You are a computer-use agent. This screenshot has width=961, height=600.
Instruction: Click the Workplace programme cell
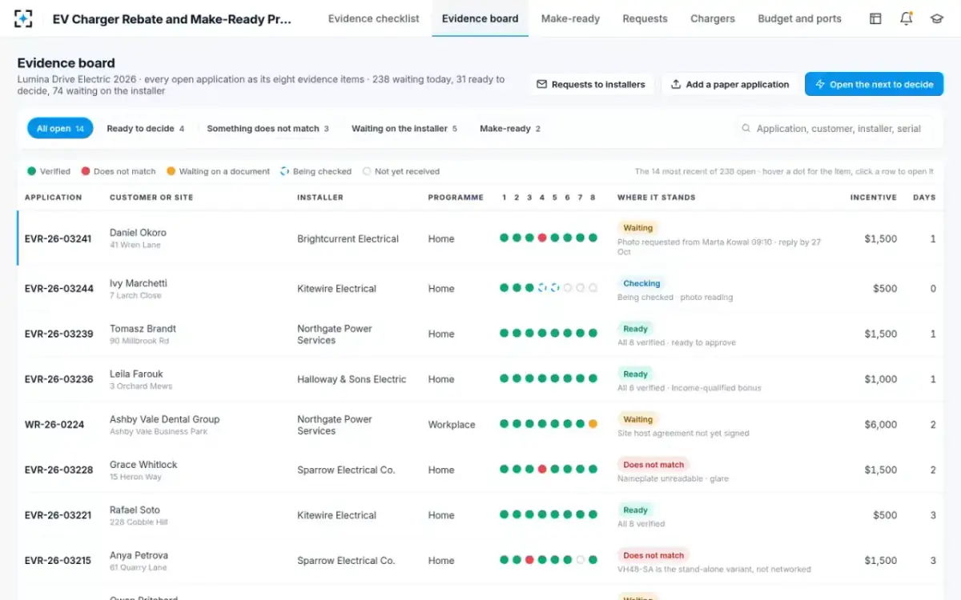[451, 425]
